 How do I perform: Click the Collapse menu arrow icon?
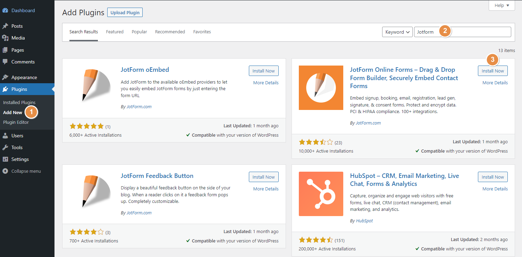pos(5,171)
